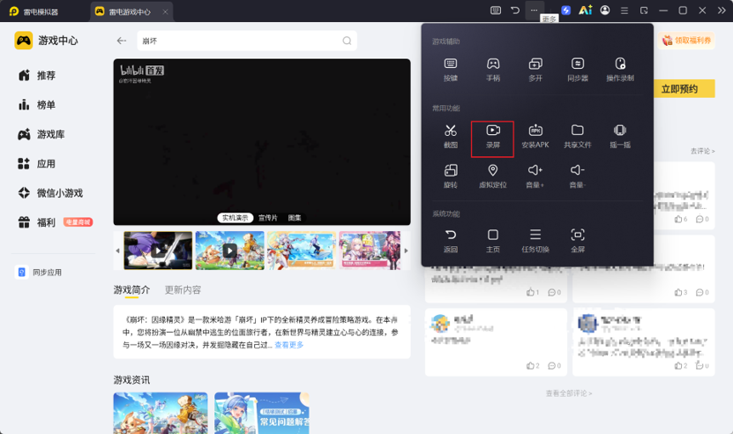Open 微信小游戏 in the sidebar
The image size is (733, 434).
(50, 192)
